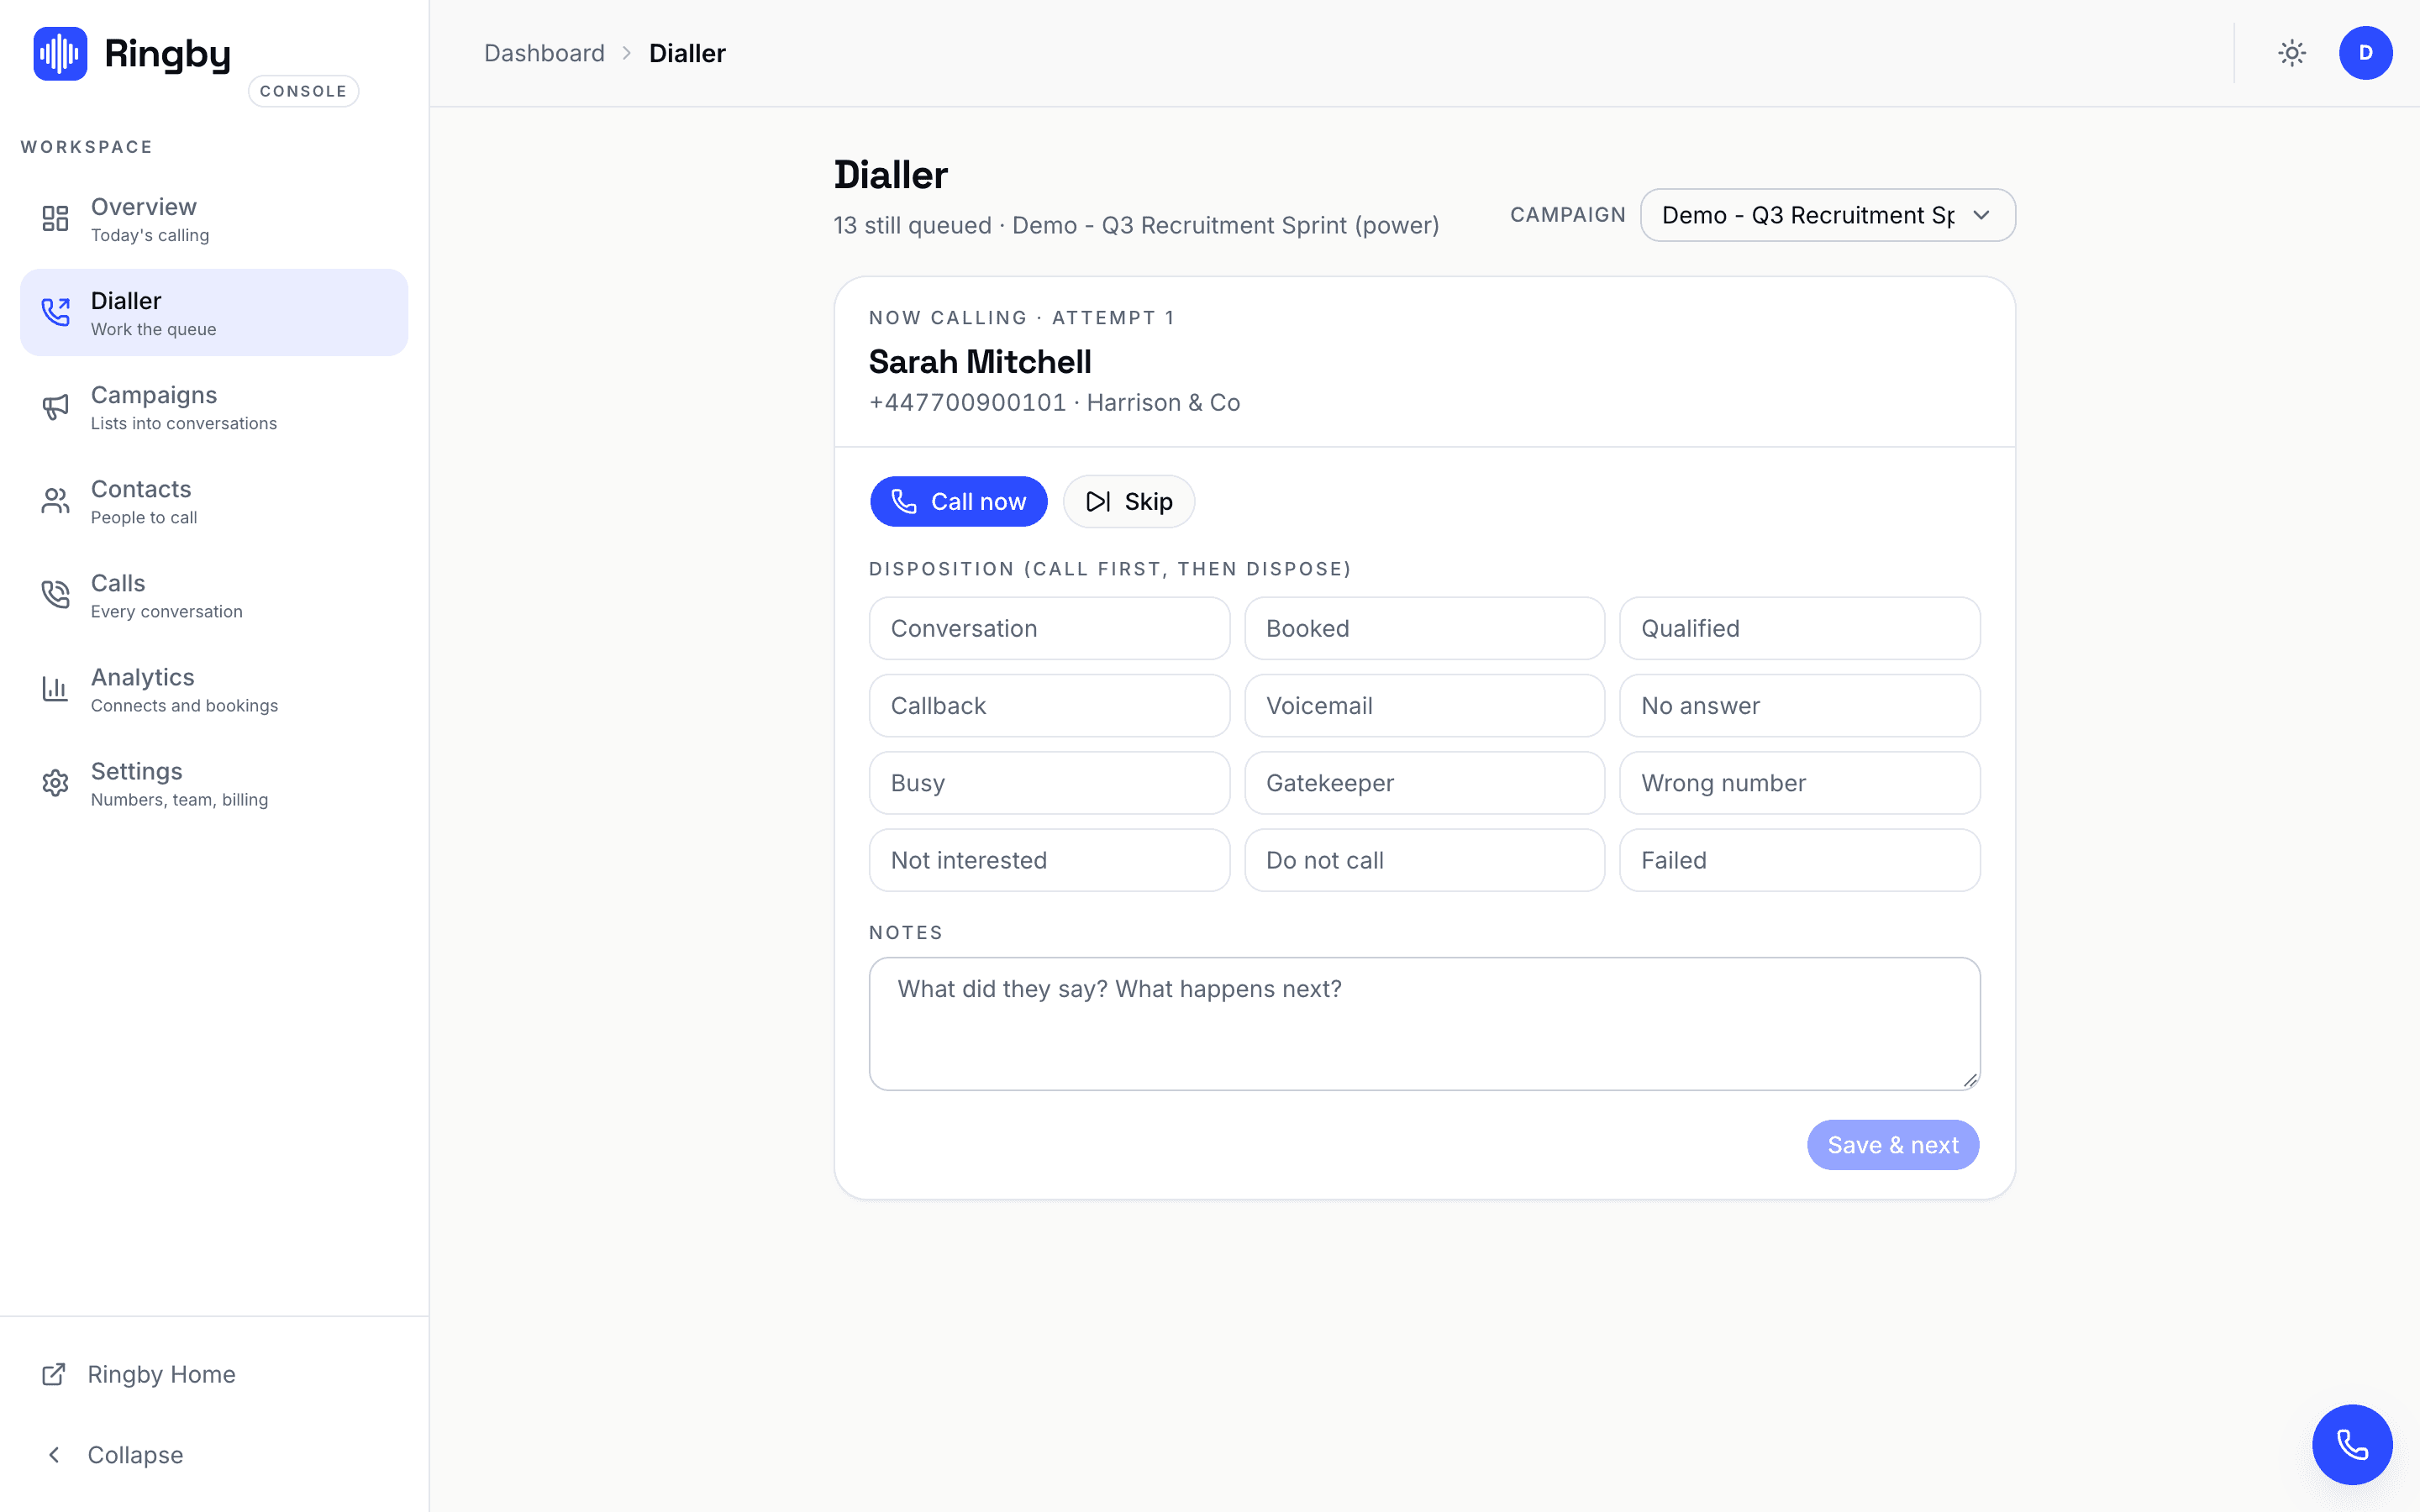This screenshot has width=2420, height=1512.
Task: Click the Dialler phone icon in sidebar
Action: 55,312
